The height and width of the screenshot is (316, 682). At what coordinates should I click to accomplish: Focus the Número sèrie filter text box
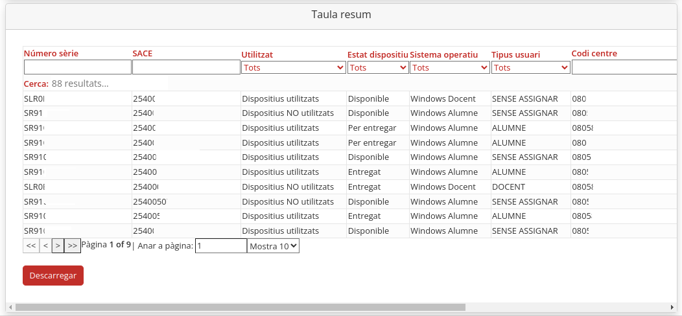tap(78, 67)
